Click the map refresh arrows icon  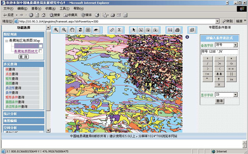coord(80,30)
